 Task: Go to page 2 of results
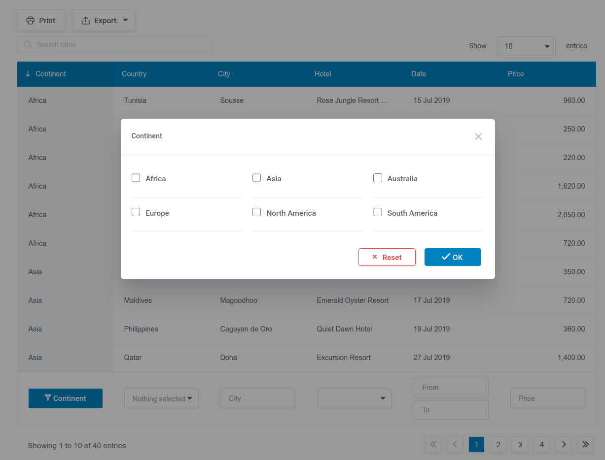point(498,444)
